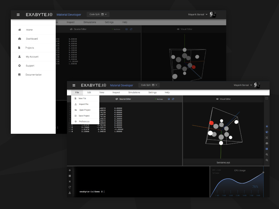
Task: Open the Simulations menu
Action: click(134, 92)
